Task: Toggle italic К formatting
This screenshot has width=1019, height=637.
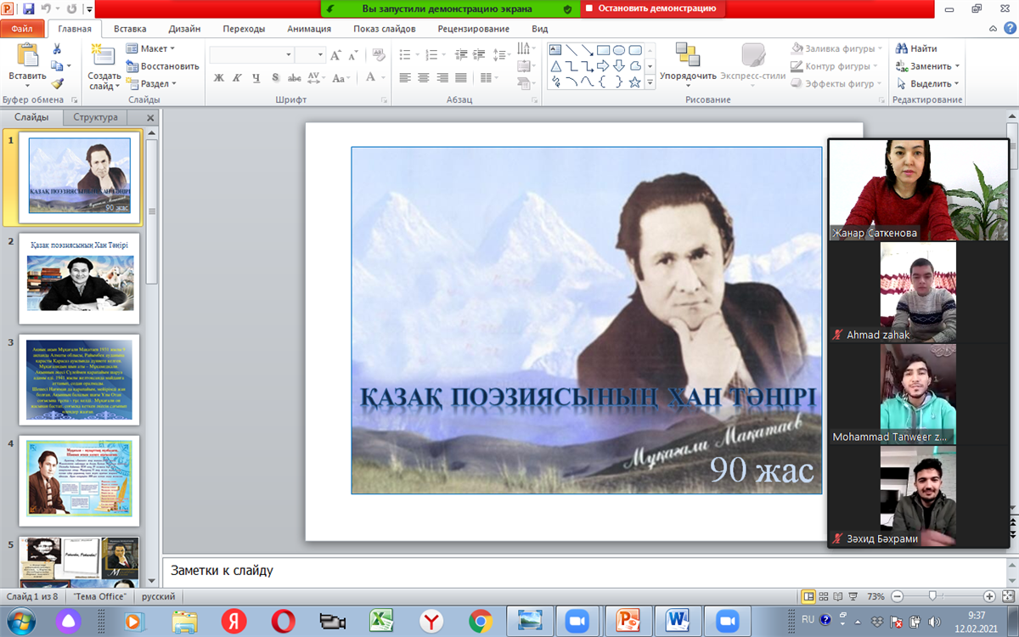Action: [237, 77]
